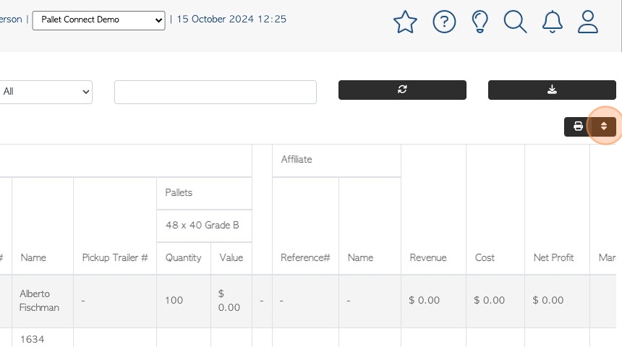Open notifications bell icon
The height and width of the screenshot is (347, 622).
click(552, 22)
